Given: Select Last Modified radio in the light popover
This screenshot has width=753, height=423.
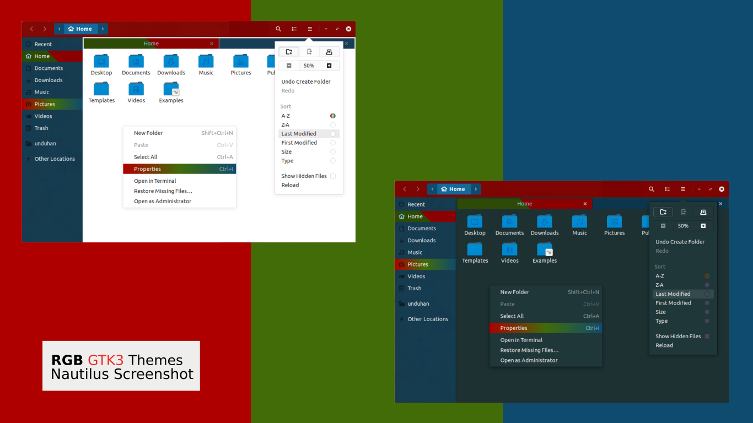Looking at the screenshot, I should (333, 134).
